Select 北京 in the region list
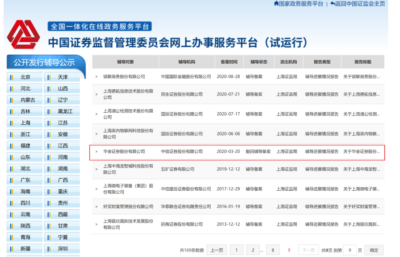This screenshot has height=257, width=400. click(25, 77)
